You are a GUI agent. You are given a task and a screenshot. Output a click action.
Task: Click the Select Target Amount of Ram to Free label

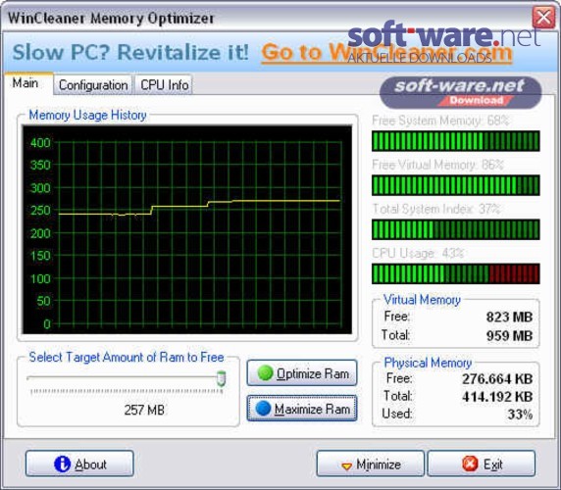[127, 357]
